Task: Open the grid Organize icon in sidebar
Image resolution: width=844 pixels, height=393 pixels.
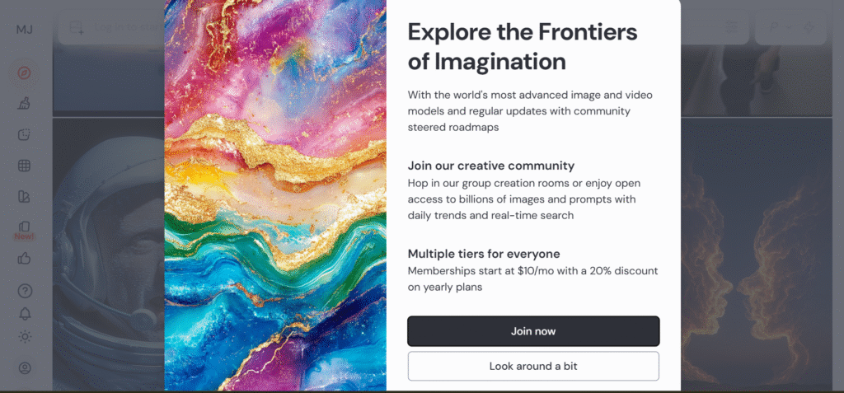Action: click(x=25, y=166)
